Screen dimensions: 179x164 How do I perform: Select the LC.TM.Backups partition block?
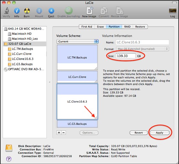[x=77, y=57]
